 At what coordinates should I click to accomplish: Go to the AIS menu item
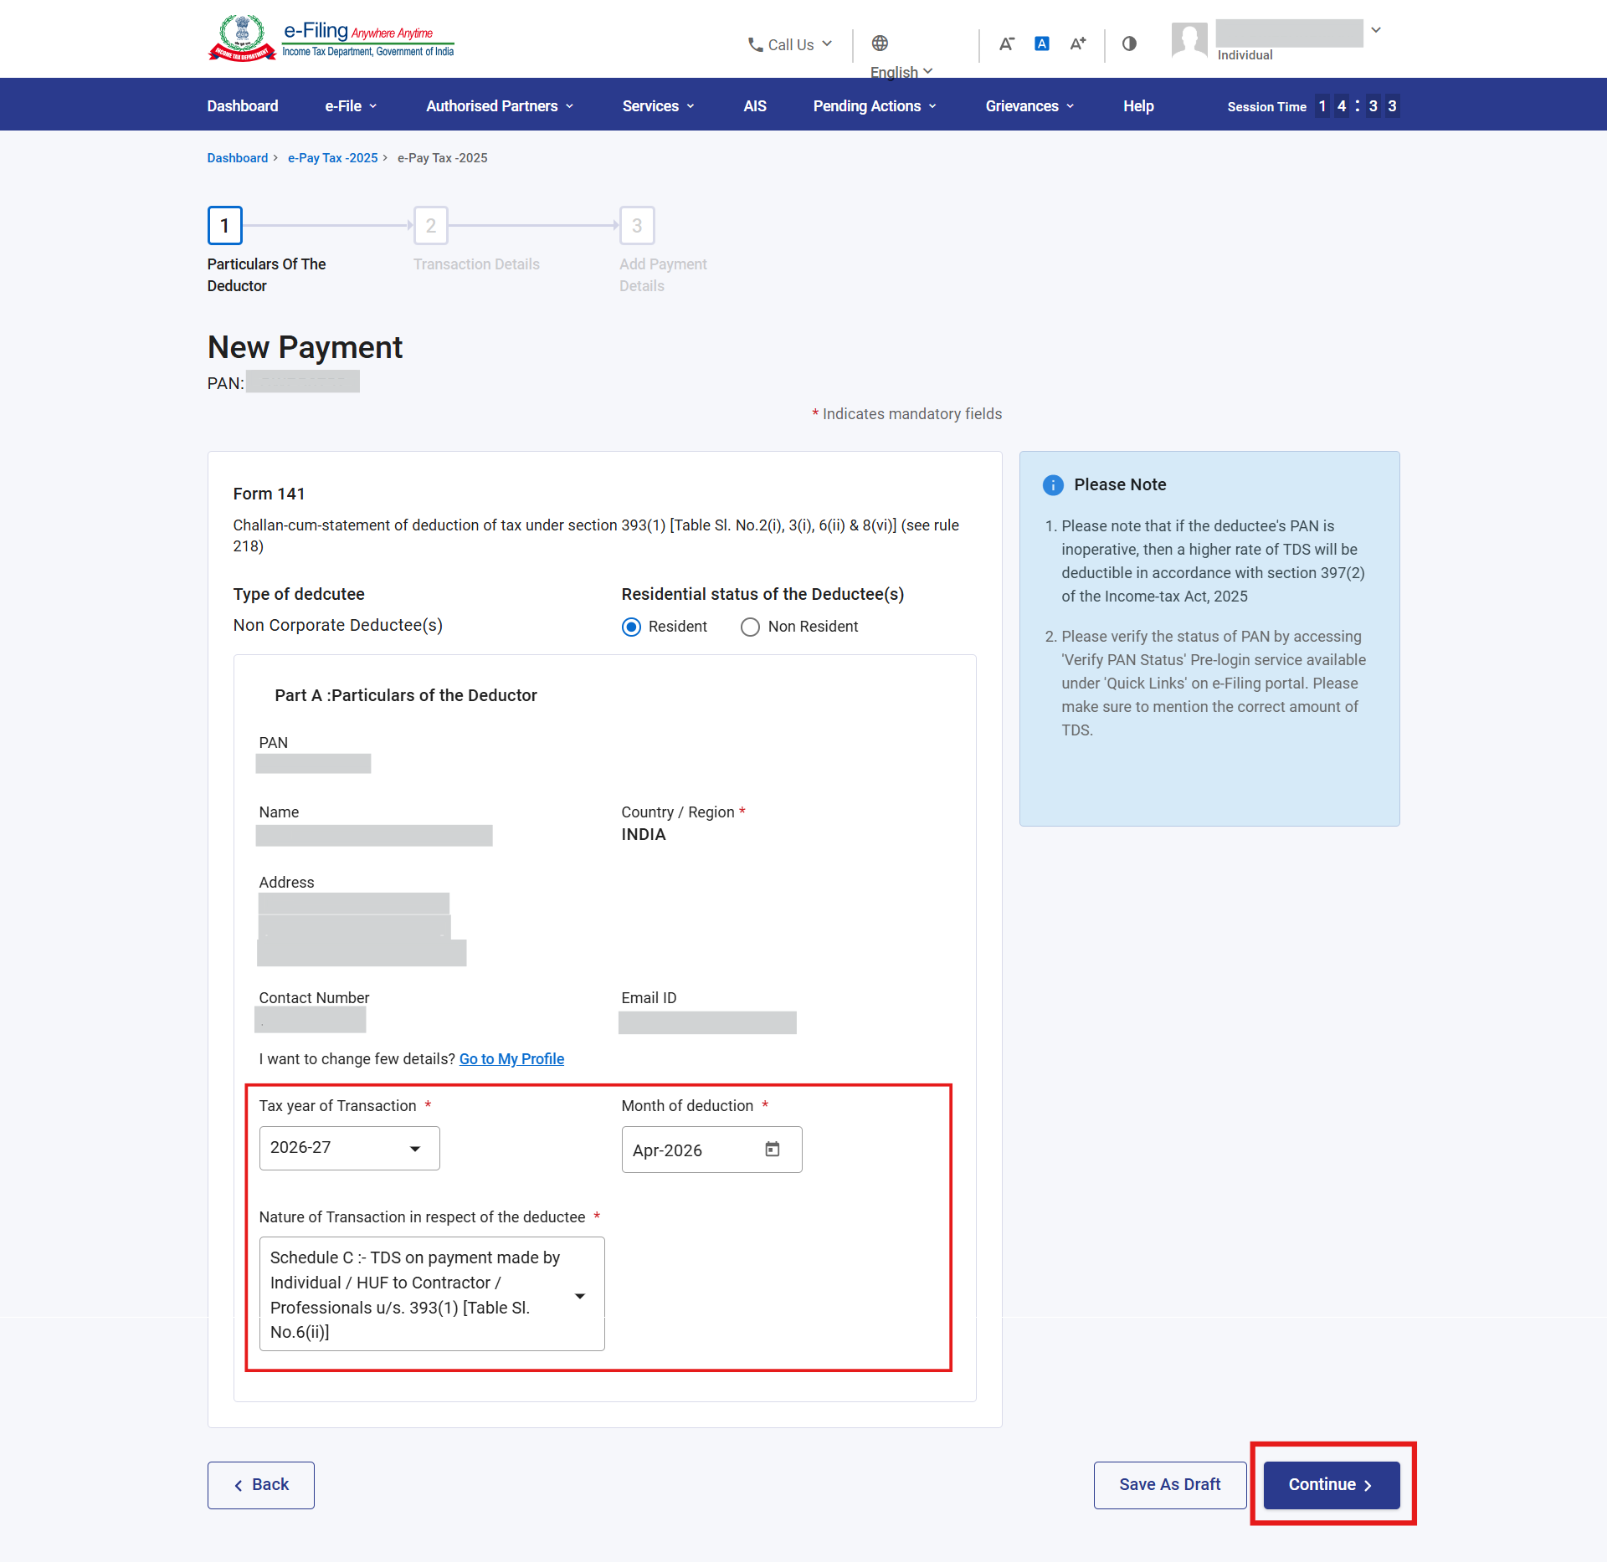754,106
